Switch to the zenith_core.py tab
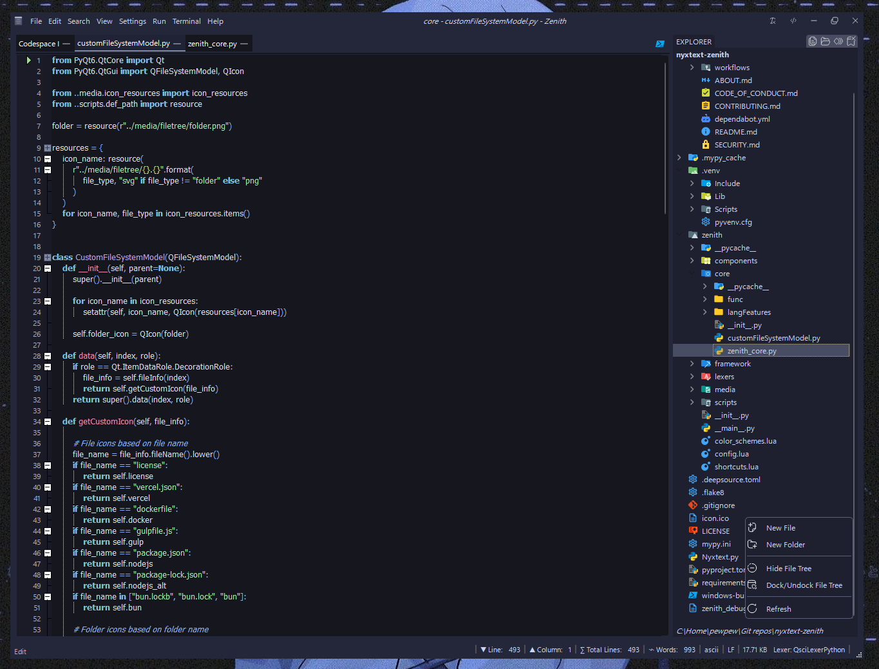879x669 pixels. [x=212, y=44]
